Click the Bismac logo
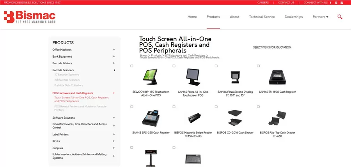This screenshot has height=167, width=351. click(30, 17)
